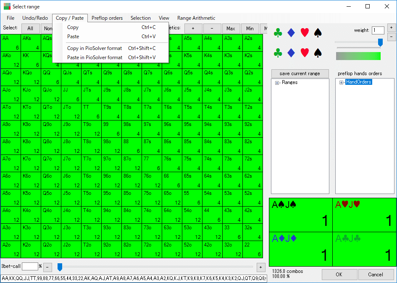Select the diamond suit in the second suit row

(291, 53)
